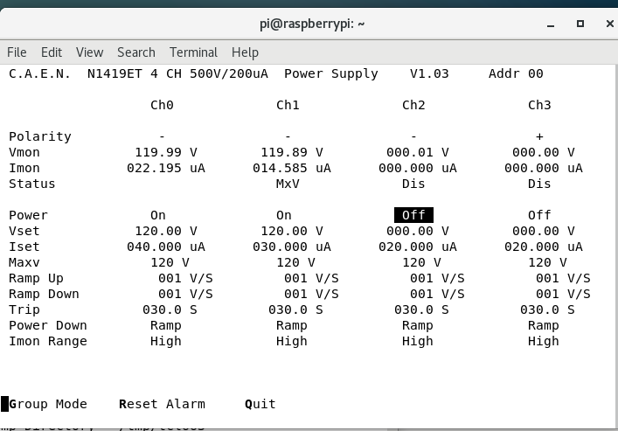Click the Addr 00 header text
The width and height of the screenshot is (618, 431).
[x=516, y=73]
